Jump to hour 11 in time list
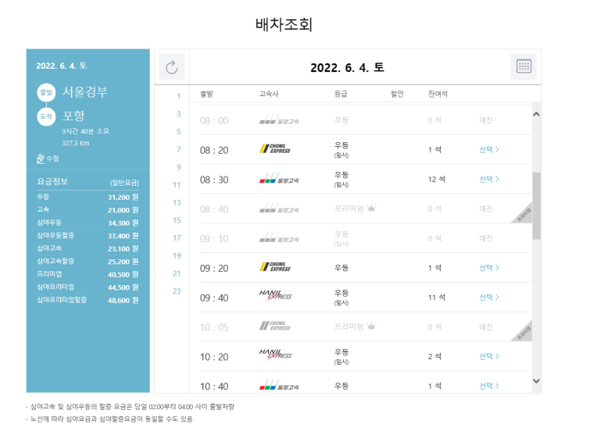 point(177,185)
